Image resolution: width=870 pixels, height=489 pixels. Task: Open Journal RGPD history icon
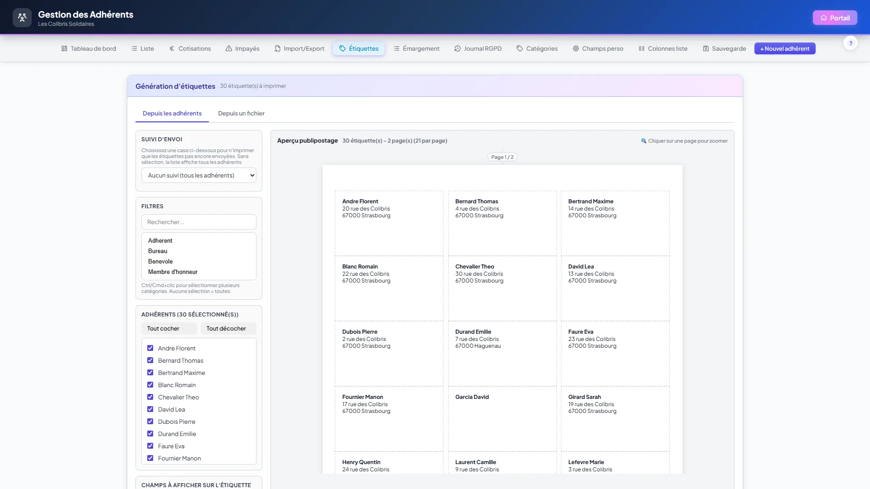click(x=458, y=48)
